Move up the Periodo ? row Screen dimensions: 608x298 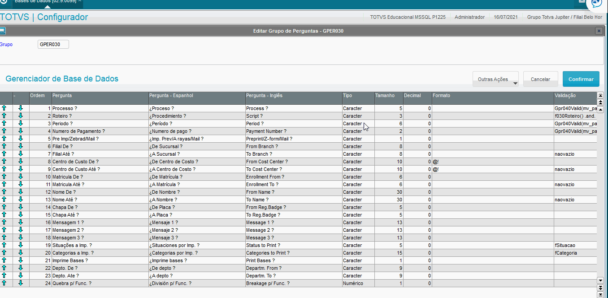click(4, 123)
